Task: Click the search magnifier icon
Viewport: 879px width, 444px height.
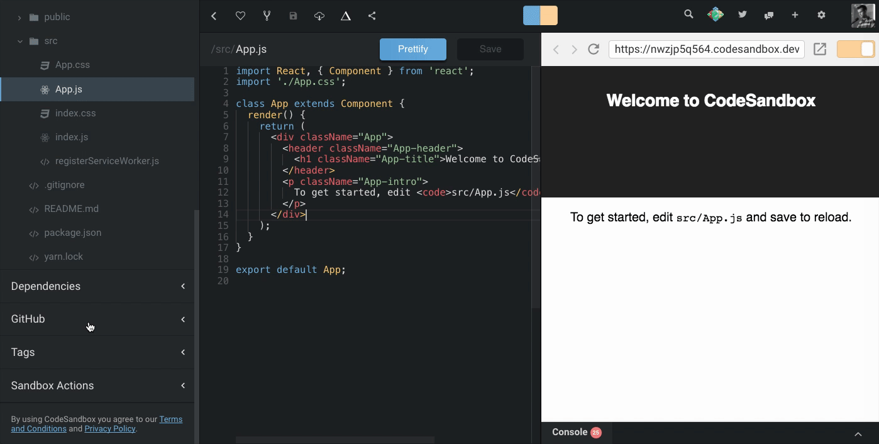Action: tap(688, 14)
